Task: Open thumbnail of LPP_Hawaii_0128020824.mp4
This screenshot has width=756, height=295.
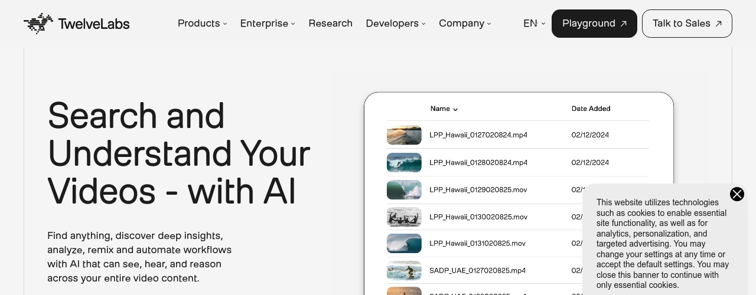Action: click(404, 162)
